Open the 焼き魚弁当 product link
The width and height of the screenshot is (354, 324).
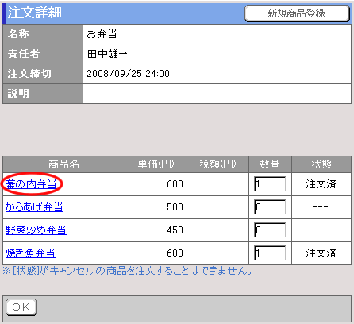[30, 253]
